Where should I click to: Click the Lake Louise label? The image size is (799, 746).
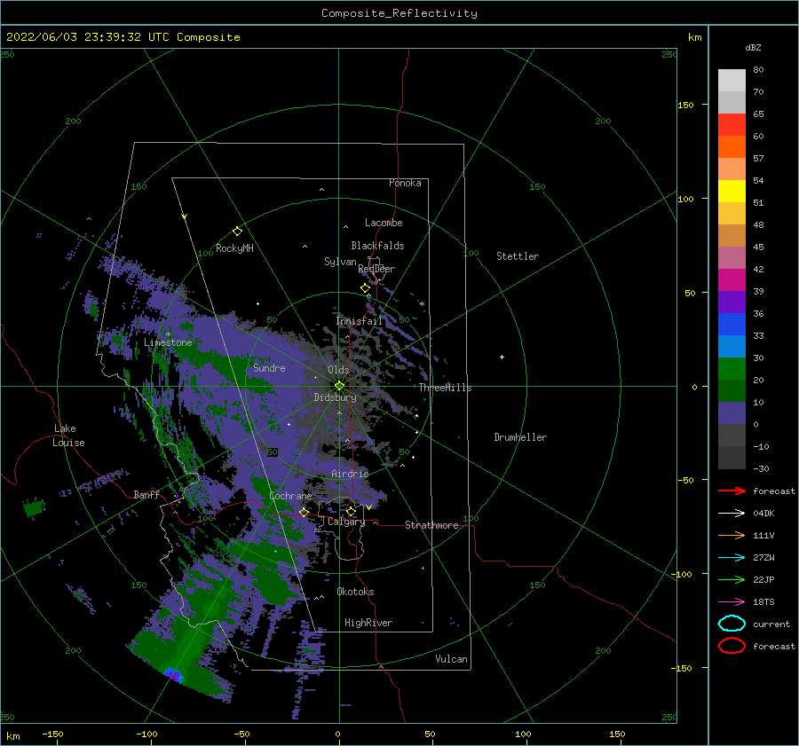coord(68,436)
